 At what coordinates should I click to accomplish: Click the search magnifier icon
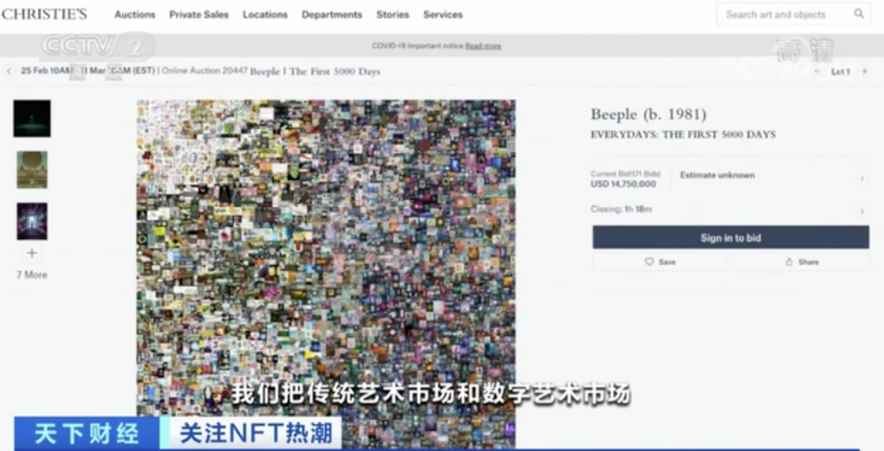pos(859,14)
